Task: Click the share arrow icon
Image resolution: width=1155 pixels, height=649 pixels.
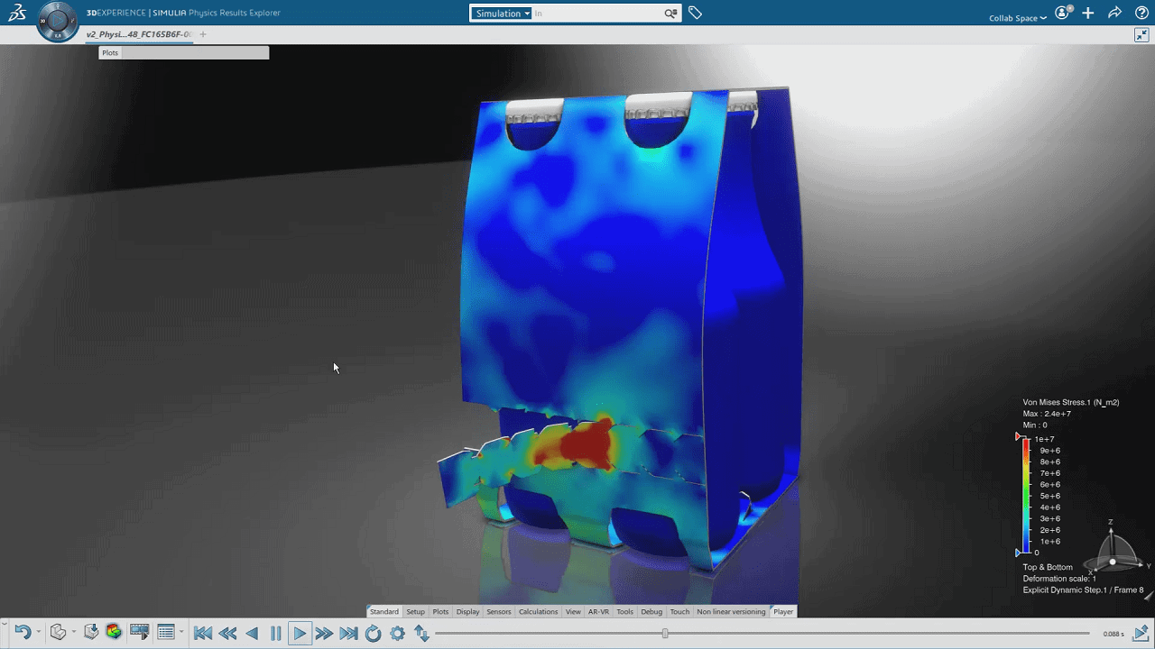Action: (x=1114, y=13)
